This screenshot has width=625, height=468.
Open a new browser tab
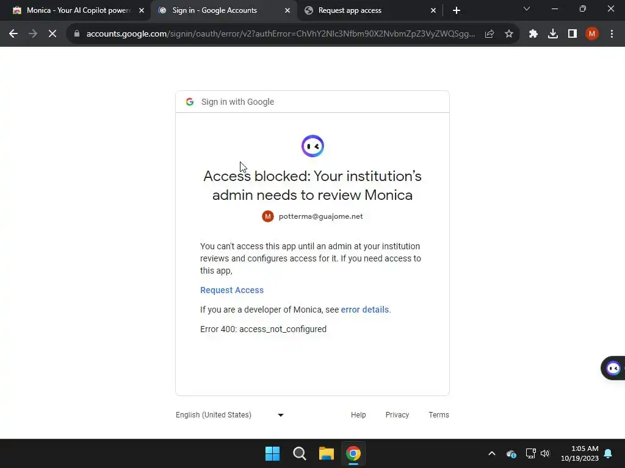457,10
